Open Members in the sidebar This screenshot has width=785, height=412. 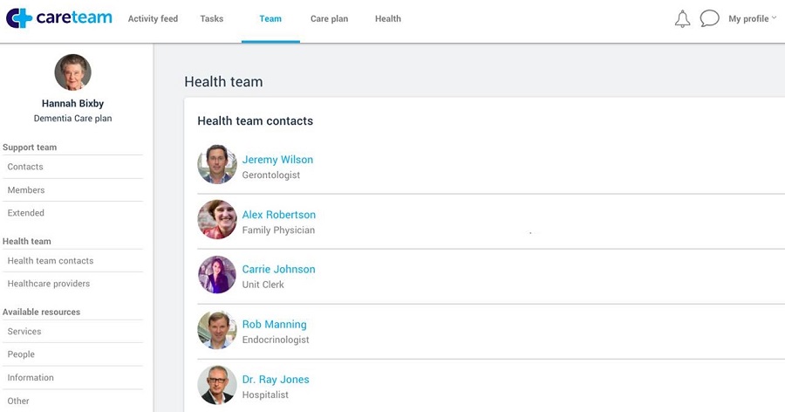click(26, 190)
